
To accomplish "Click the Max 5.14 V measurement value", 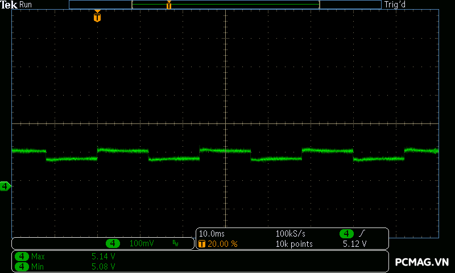I will pos(103,257).
